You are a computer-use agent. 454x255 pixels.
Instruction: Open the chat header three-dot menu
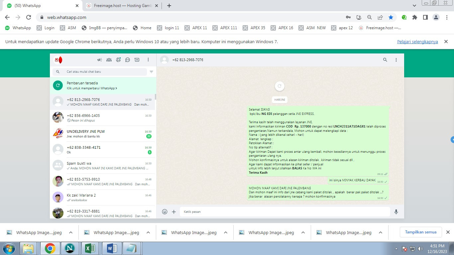coord(396,60)
